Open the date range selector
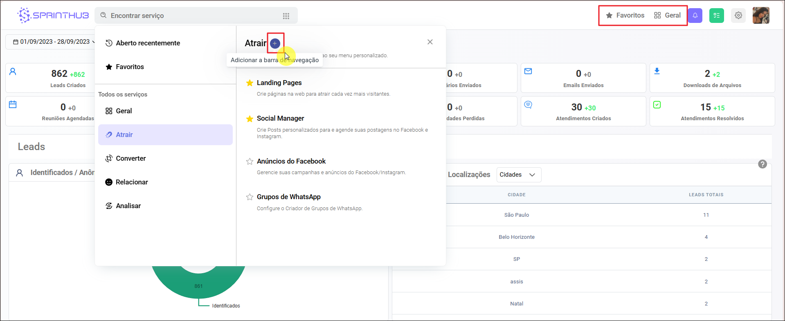The image size is (785, 321). pos(53,42)
